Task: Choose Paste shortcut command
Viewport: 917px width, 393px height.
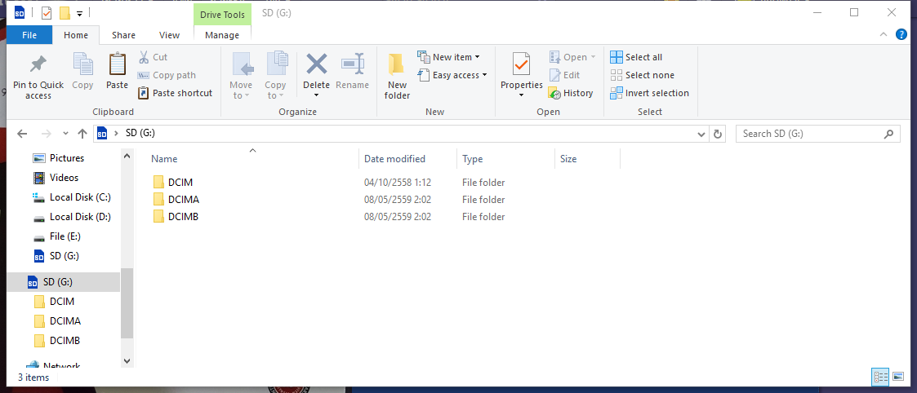Action: [x=175, y=93]
